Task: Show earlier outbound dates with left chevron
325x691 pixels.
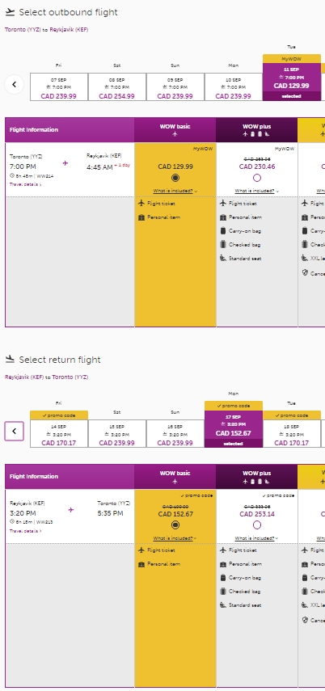Action: pyautogui.click(x=14, y=84)
